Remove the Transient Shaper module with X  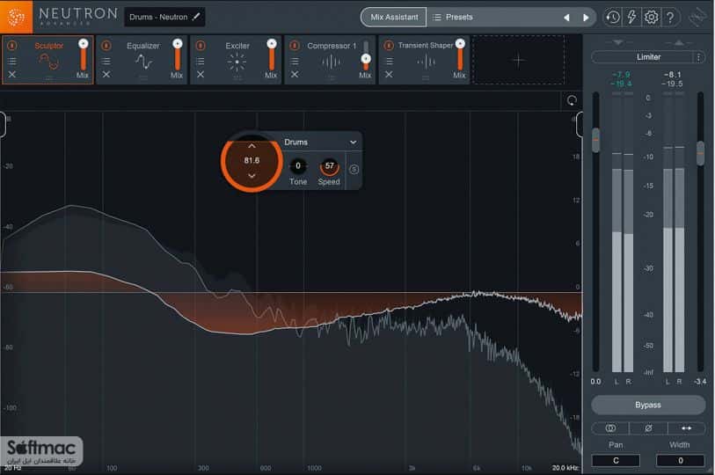click(x=389, y=74)
